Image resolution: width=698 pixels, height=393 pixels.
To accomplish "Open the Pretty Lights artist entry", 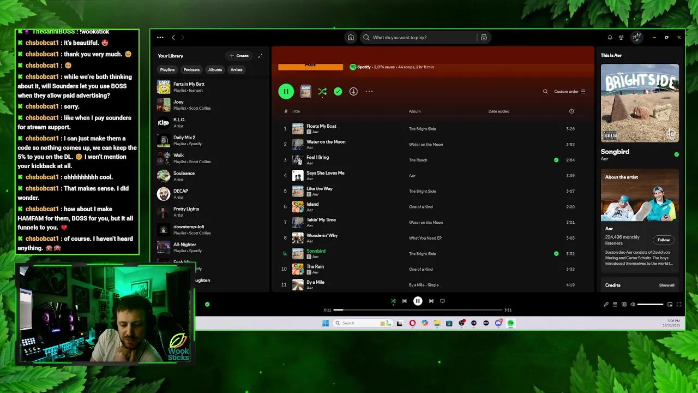I will [210, 212].
